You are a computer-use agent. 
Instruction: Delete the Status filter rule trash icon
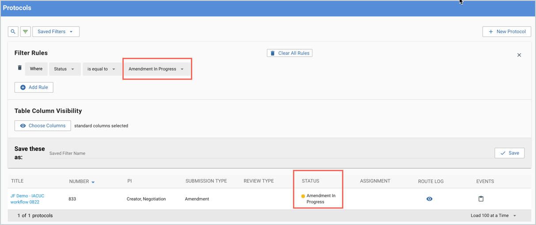click(x=19, y=68)
